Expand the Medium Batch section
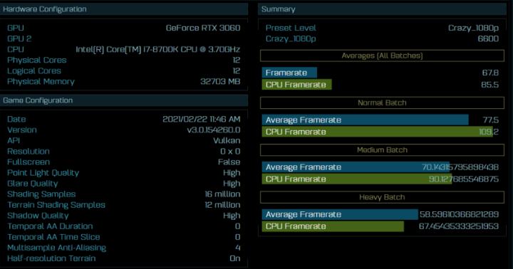Viewport: 513px width, 269px height. [x=382, y=150]
